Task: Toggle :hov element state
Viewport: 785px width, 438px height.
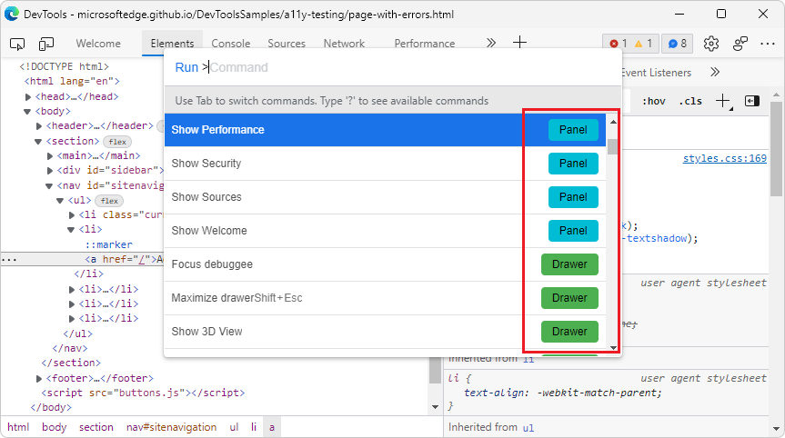Action: (654, 102)
